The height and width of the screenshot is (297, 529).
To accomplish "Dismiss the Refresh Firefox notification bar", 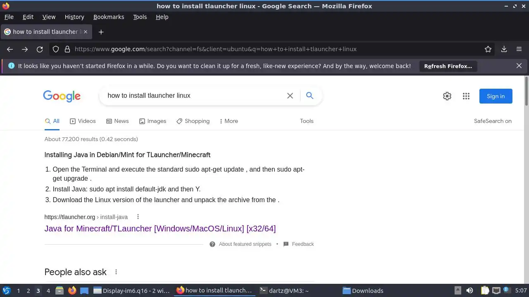I will 519,66.
